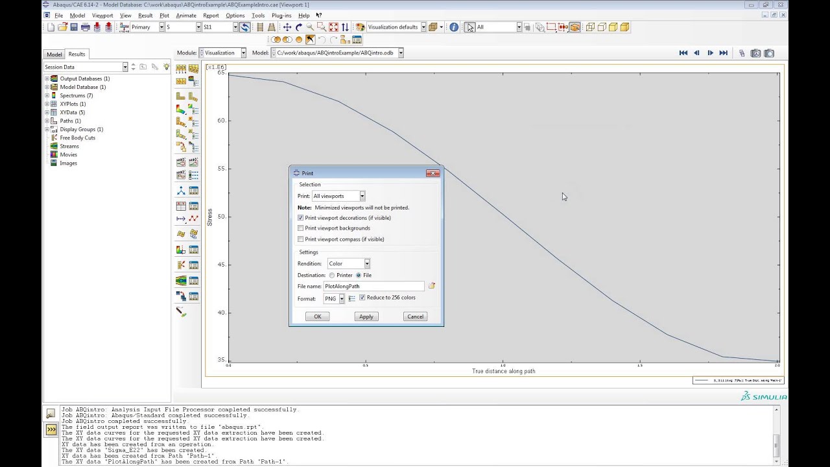Enable Print viewport backgrounds
The width and height of the screenshot is (830, 467).
300,228
